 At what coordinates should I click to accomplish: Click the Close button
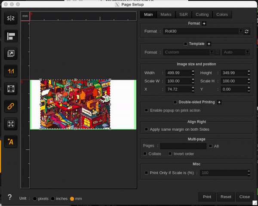pyautogui.click(x=245, y=197)
